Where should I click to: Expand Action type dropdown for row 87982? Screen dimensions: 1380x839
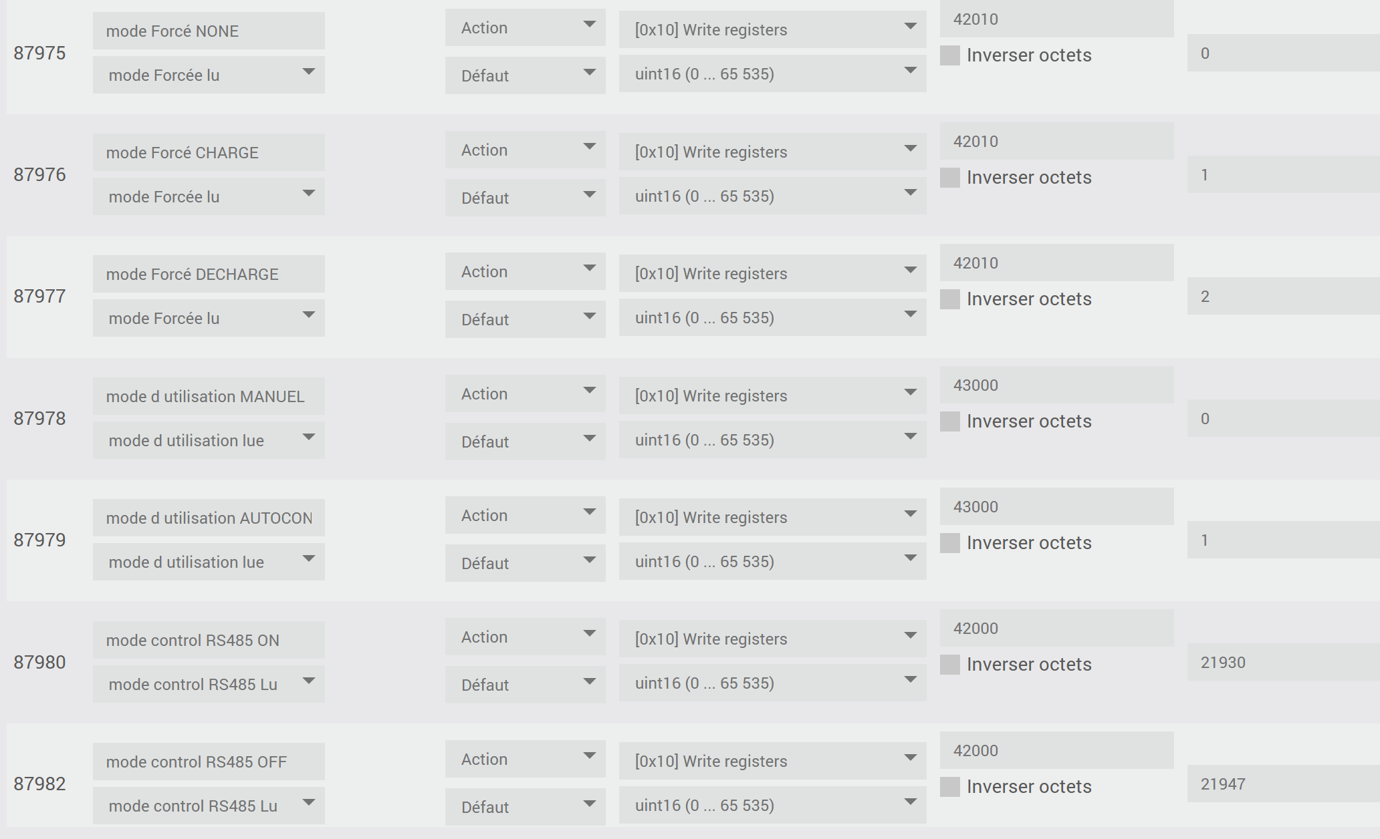[x=525, y=760]
